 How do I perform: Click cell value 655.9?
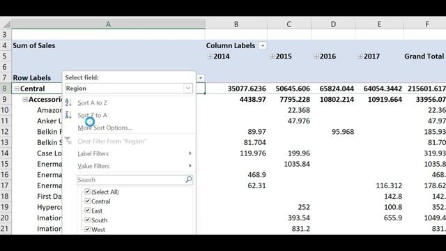point(393,218)
